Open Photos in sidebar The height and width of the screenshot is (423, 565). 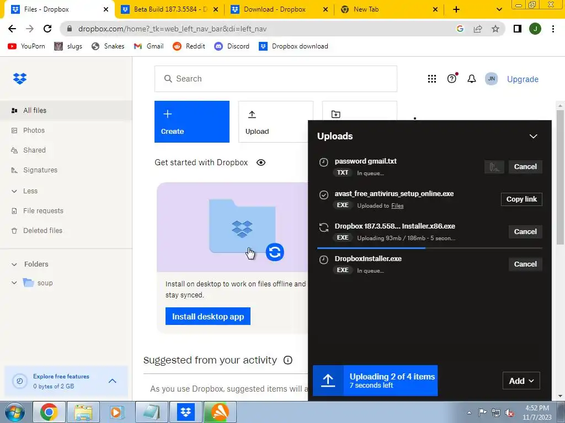pyautogui.click(x=66, y=130)
